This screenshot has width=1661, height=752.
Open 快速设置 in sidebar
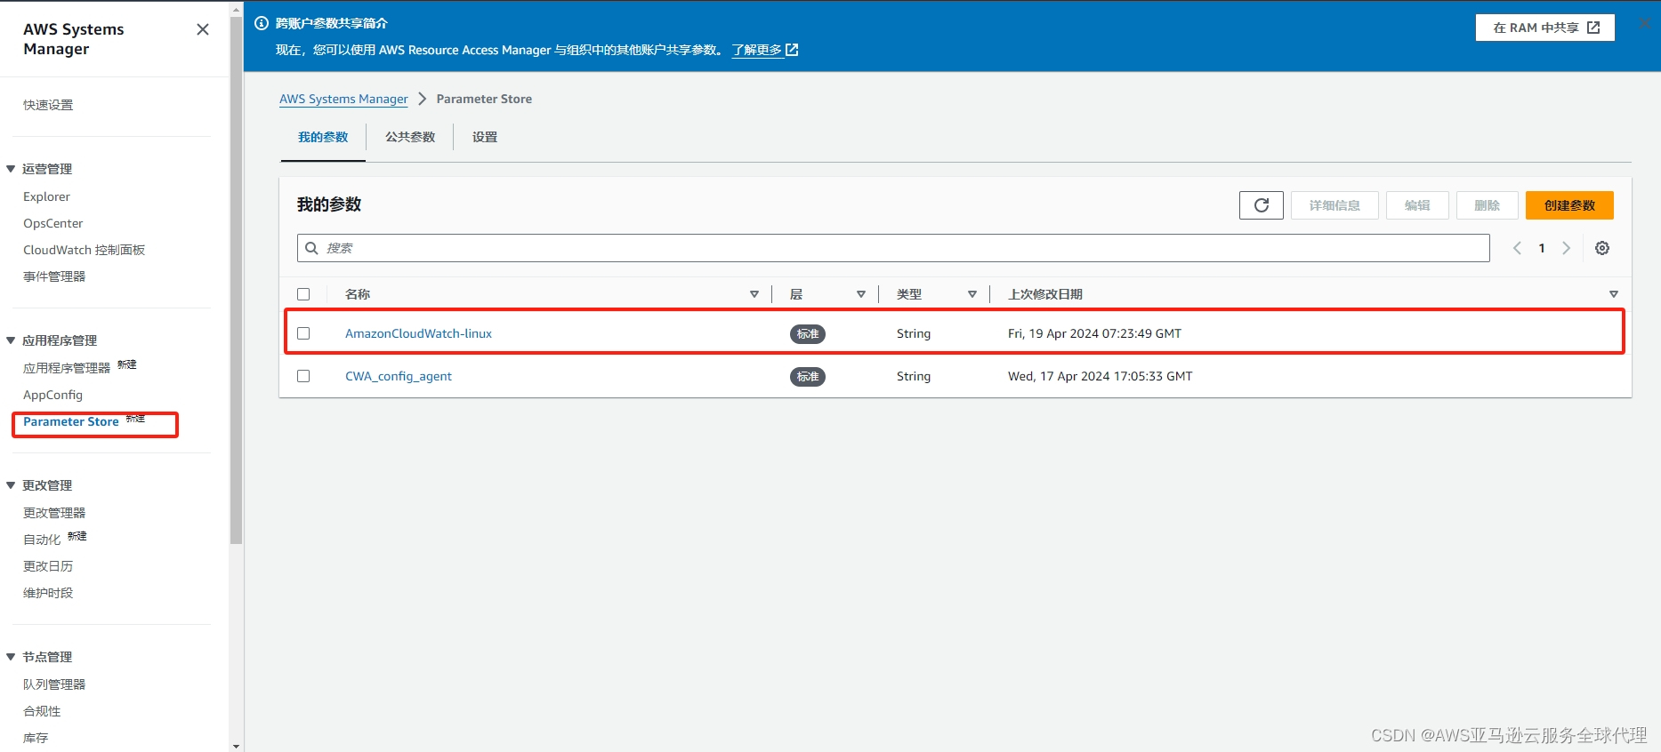tap(48, 105)
